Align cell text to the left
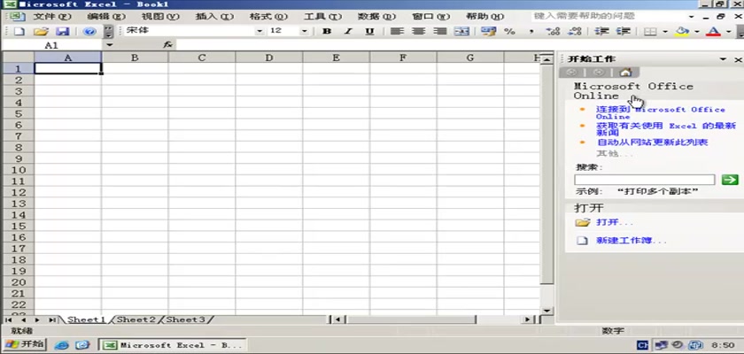The width and height of the screenshot is (744, 354). (x=397, y=31)
